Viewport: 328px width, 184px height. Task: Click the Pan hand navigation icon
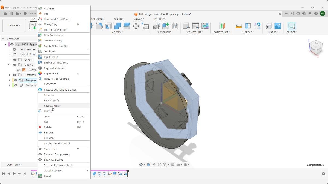click(x=154, y=164)
